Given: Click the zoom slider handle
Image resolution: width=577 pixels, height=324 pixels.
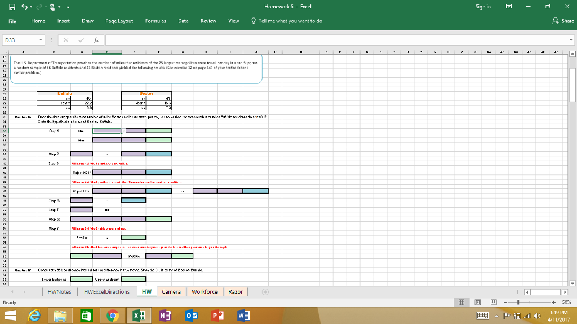Looking at the screenshot, I should point(518,302).
